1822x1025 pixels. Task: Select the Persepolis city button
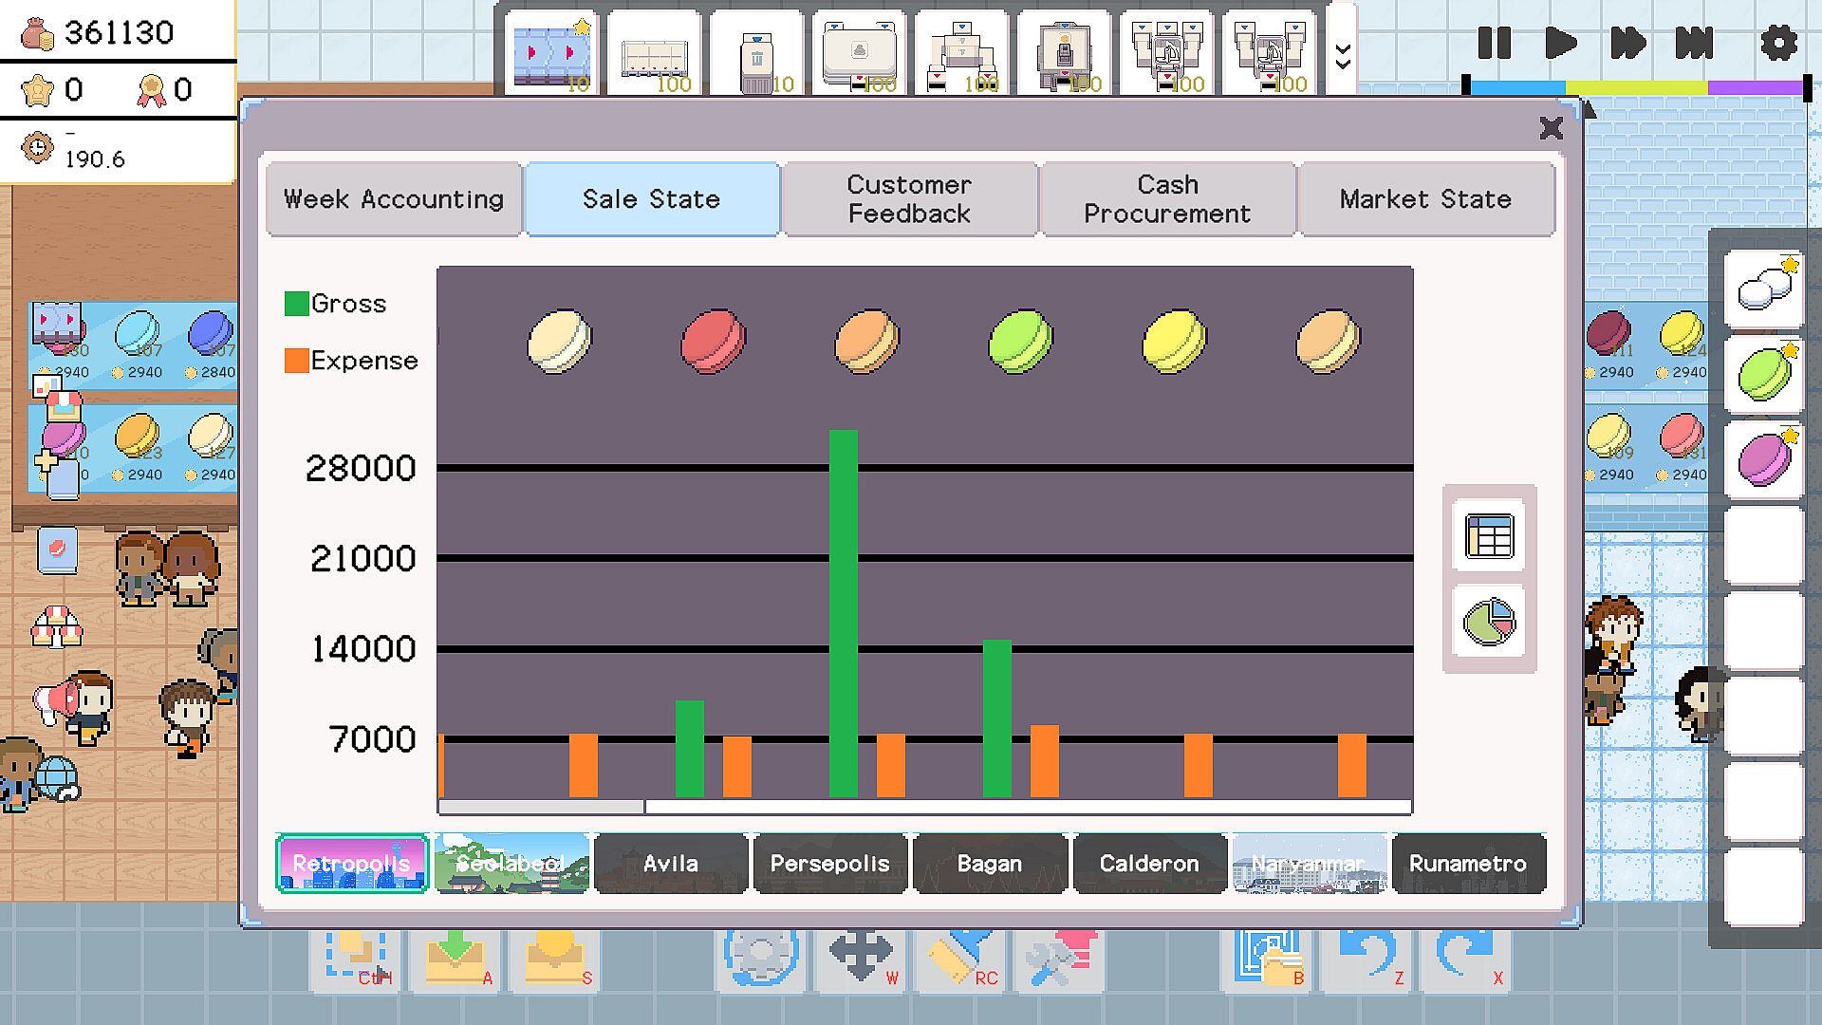pos(829,864)
